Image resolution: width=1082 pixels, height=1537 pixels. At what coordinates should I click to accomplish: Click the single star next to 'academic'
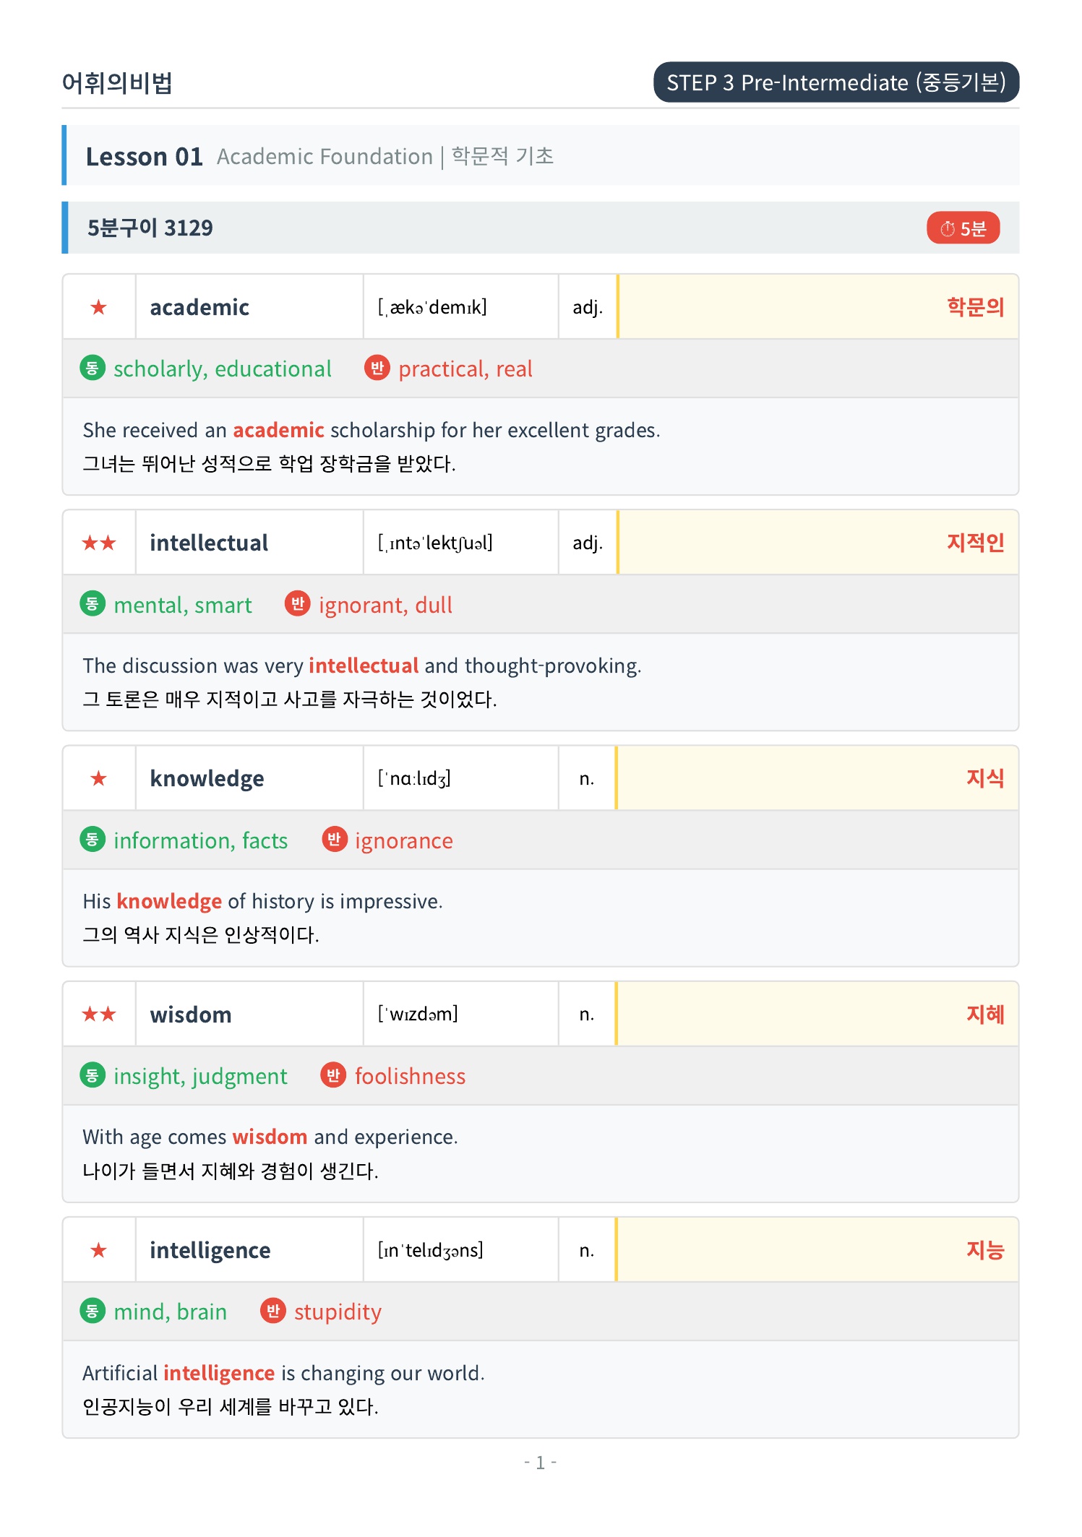tap(99, 307)
